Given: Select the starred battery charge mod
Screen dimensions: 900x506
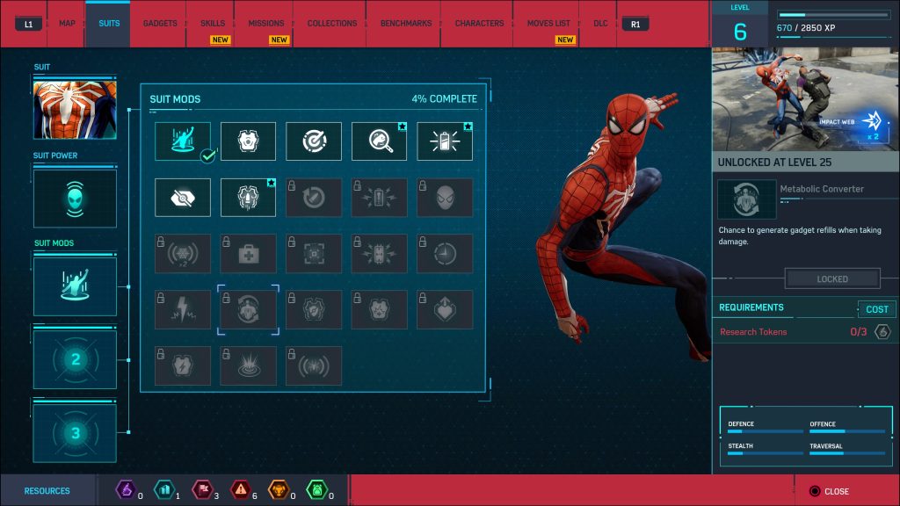Looking at the screenshot, I should coord(446,141).
